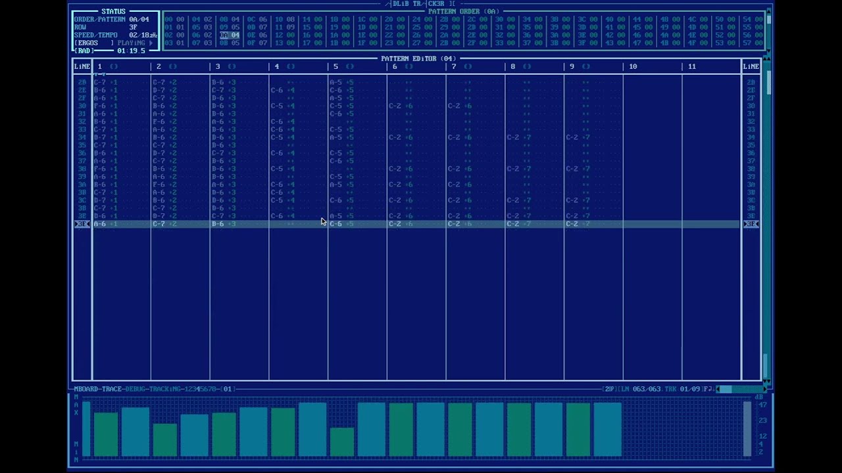The image size is (842, 473).
Task: Click the PLAYING indicator in status panel
Action: tap(135, 43)
